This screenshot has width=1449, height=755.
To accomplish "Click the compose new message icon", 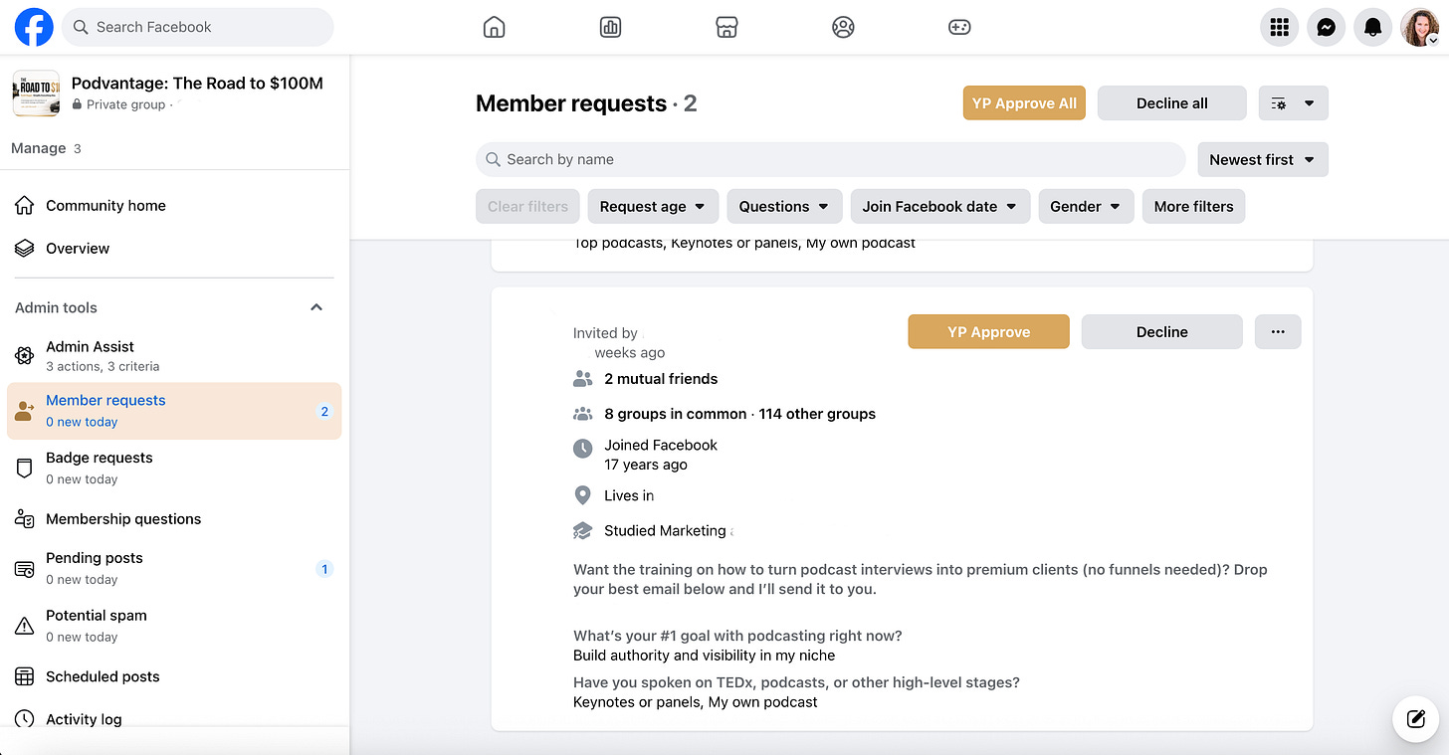I will click(1415, 718).
